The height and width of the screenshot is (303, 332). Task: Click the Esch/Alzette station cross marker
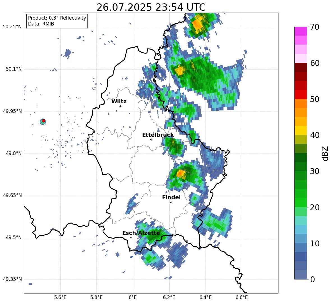pos(131,238)
